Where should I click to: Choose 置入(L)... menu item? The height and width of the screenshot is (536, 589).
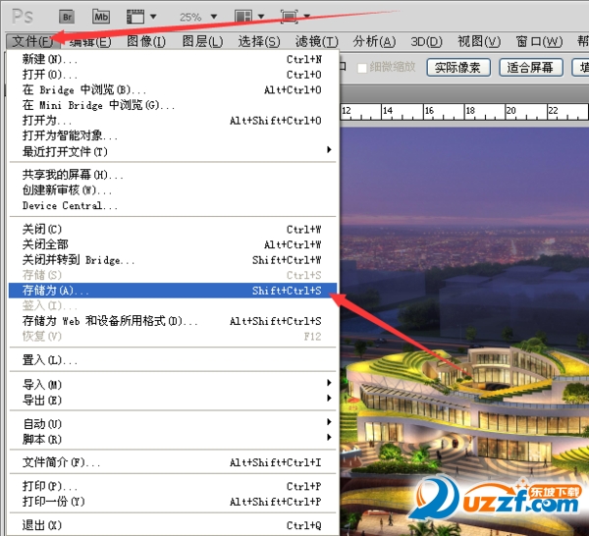pos(173,360)
